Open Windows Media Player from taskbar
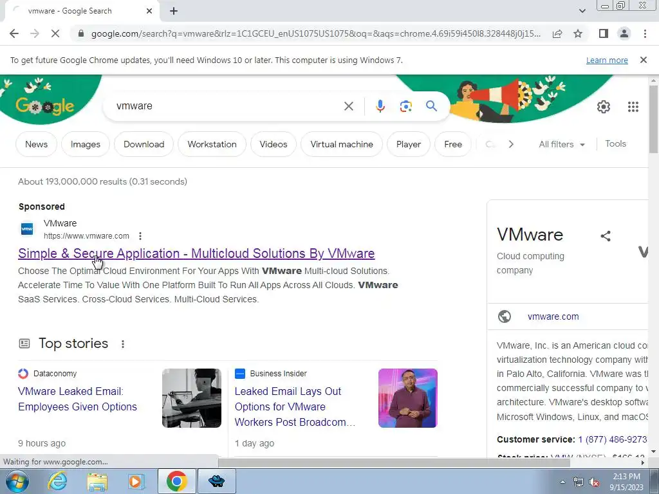Screen dimensions: 659x494 136,481
